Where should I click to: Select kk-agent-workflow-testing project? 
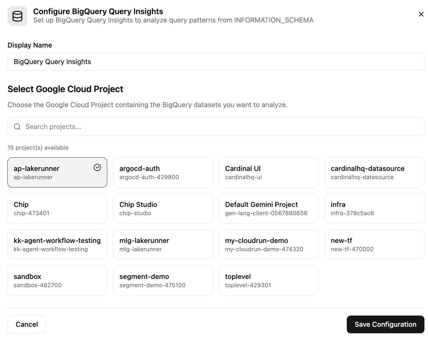coord(57,244)
